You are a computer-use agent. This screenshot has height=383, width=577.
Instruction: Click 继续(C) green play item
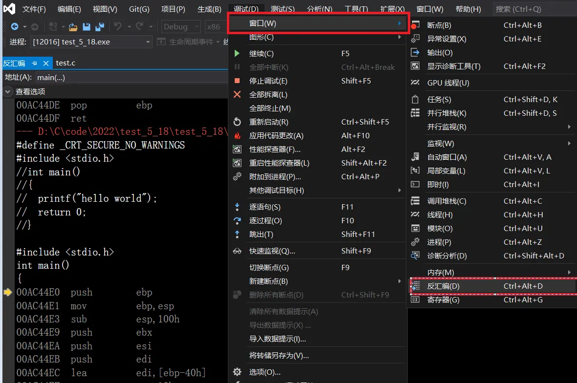317,54
